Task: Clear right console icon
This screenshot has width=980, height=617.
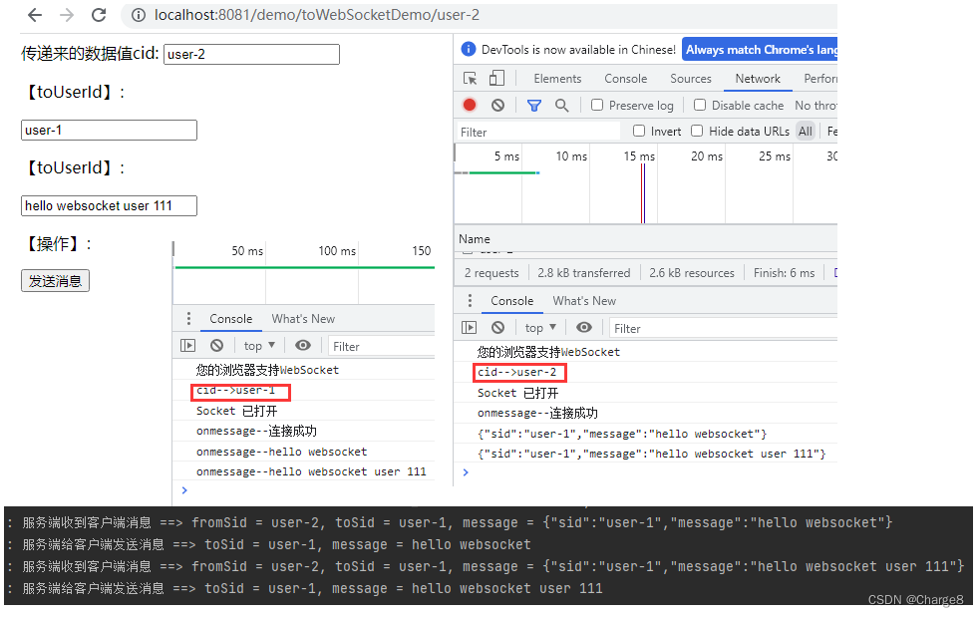Action: [497, 328]
